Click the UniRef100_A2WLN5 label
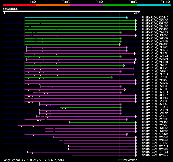The height and width of the screenshot is (162, 173). coord(155,113)
